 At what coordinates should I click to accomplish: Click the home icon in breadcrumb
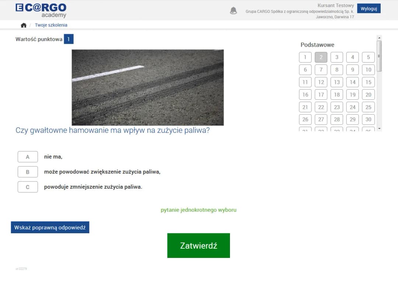24,25
